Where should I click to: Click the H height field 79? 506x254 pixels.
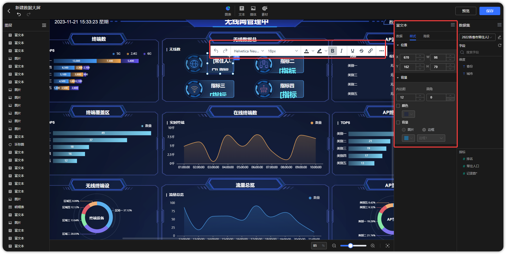click(438, 67)
